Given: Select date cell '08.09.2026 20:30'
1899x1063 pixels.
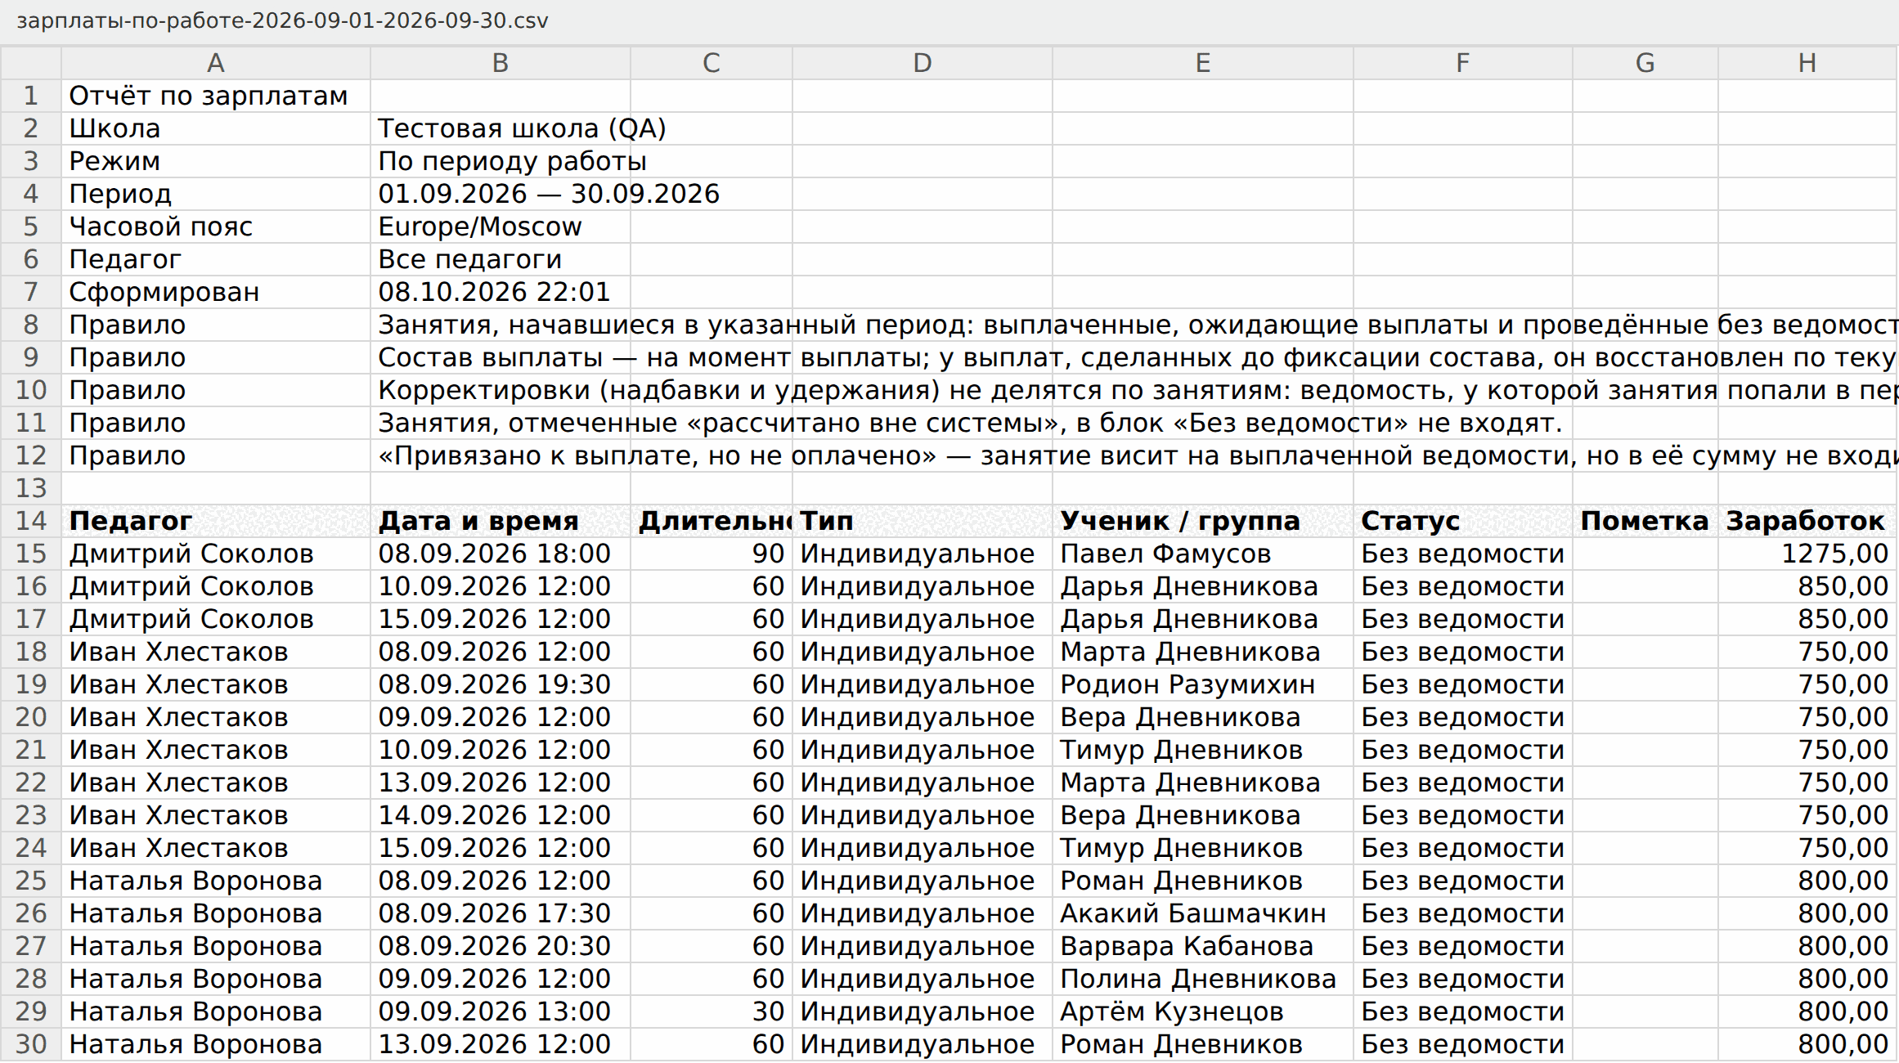Looking at the screenshot, I should pos(501,946).
